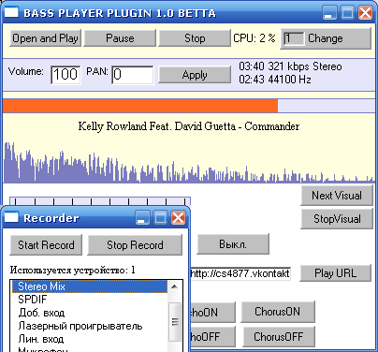This screenshot has height=352, width=378.
Task: Click the Используется устройство: 1 label
Action: coord(72,270)
